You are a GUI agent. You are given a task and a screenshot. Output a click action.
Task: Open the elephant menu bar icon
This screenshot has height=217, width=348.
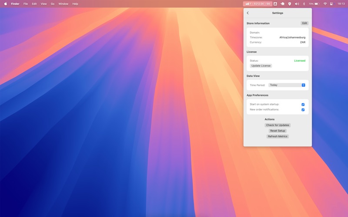pyautogui.click(x=282, y=4)
